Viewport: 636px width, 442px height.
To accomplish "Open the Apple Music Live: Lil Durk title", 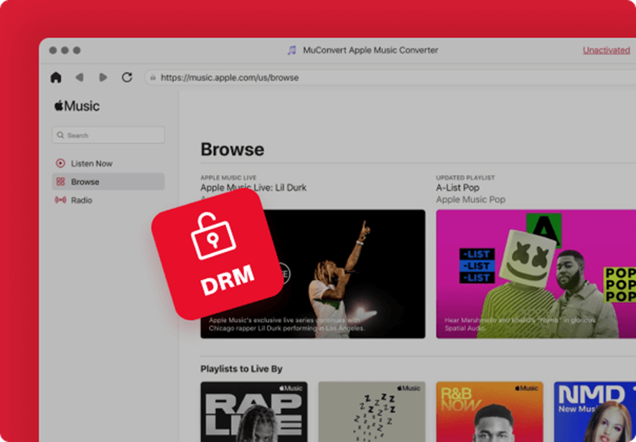I will pyautogui.click(x=253, y=188).
